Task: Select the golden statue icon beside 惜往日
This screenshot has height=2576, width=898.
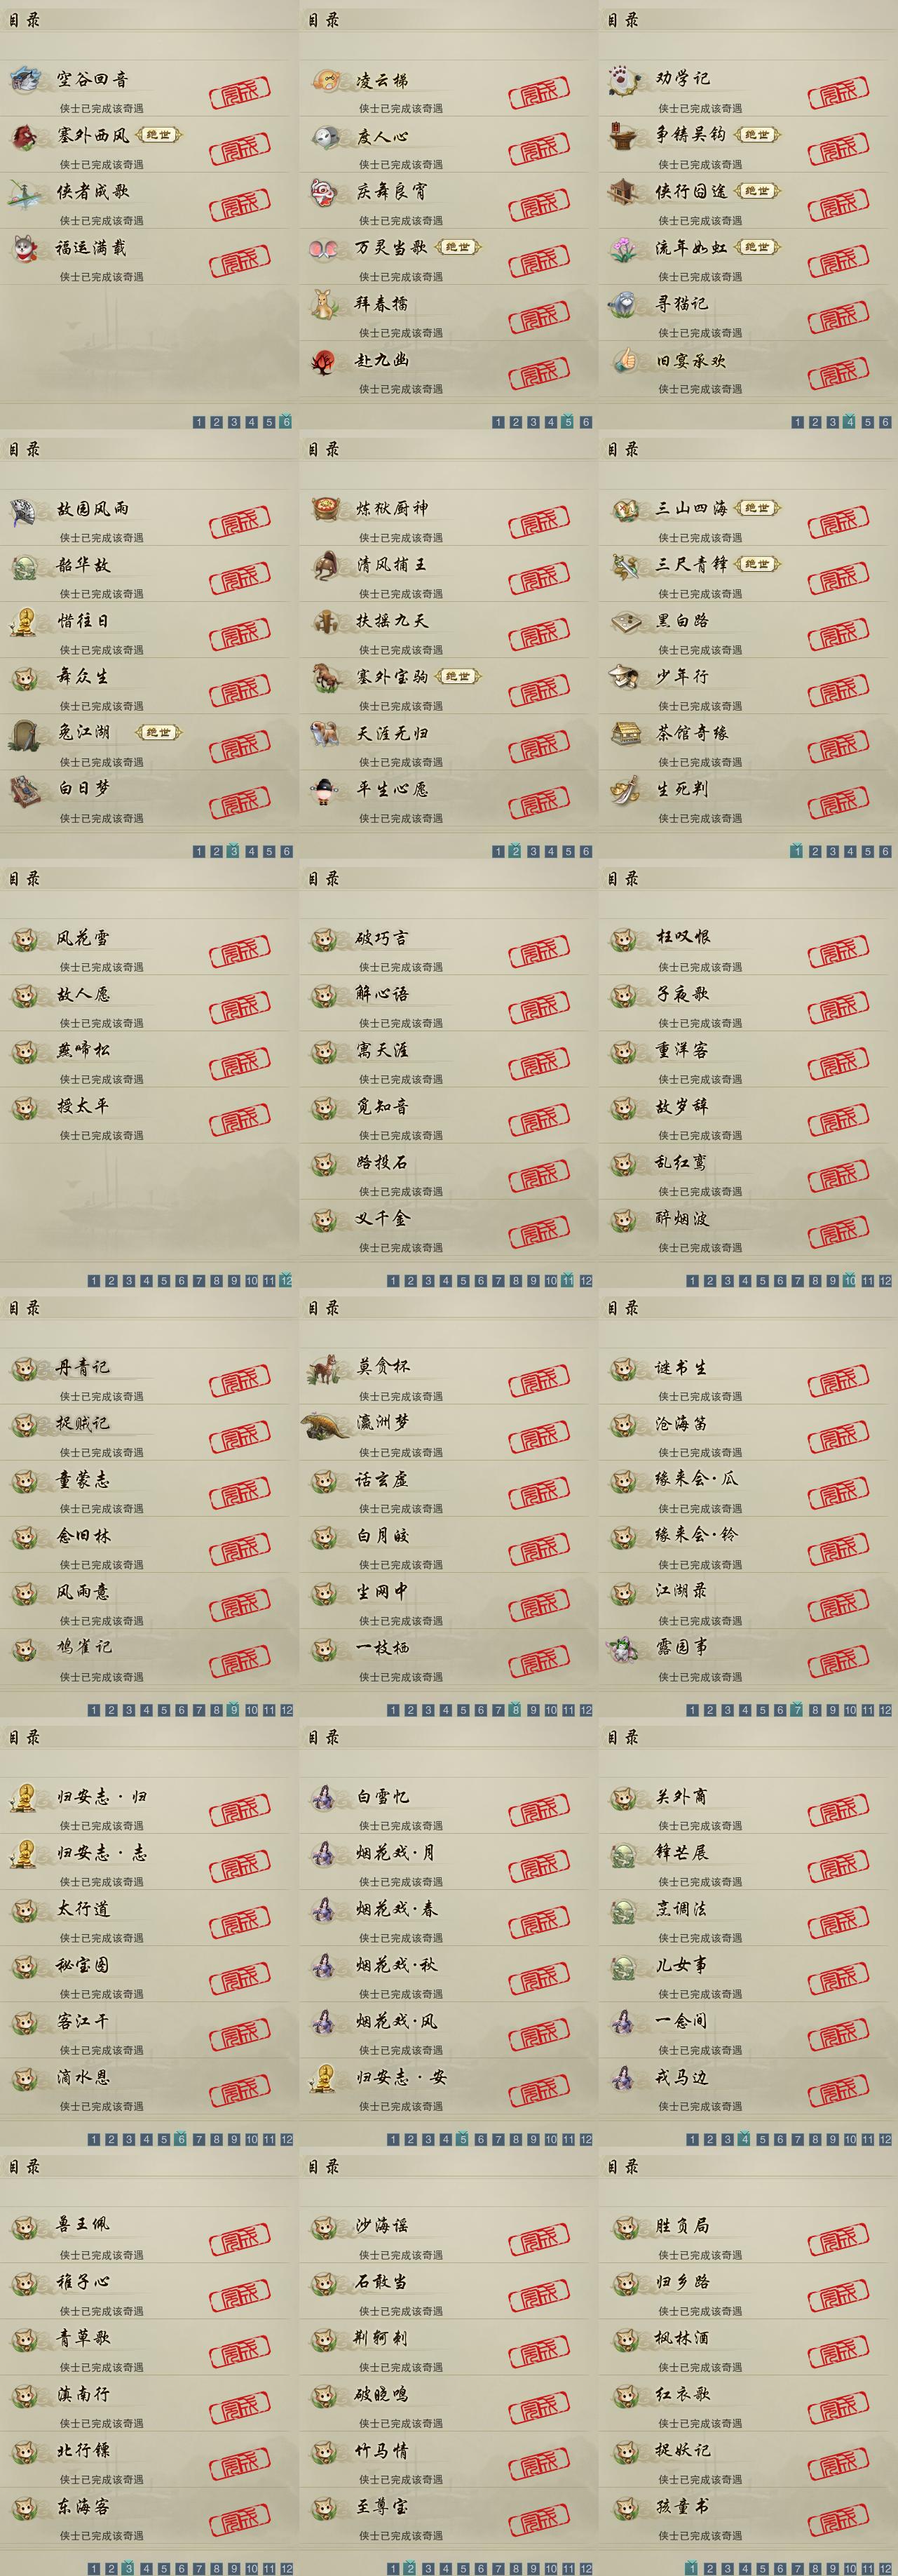Action: coord(24,621)
